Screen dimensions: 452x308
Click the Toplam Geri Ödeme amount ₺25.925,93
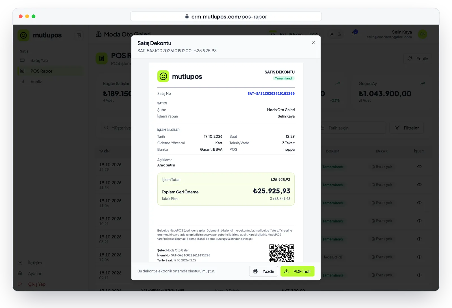(x=271, y=191)
